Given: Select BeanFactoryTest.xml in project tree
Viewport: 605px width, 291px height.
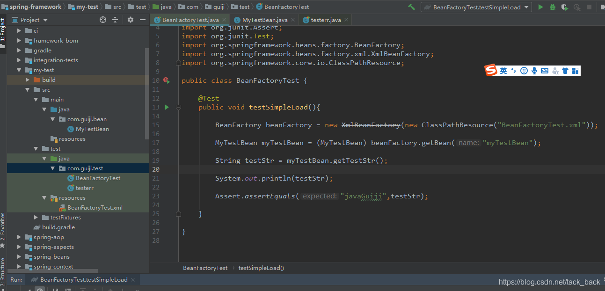Looking at the screenshot, I should tap(91, 208).
